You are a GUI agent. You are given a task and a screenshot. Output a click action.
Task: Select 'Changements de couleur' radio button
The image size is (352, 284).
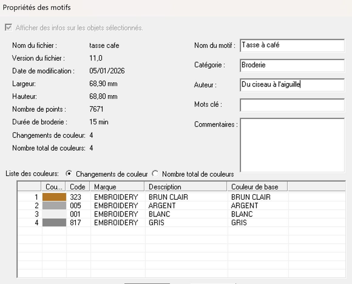point(69,173)
